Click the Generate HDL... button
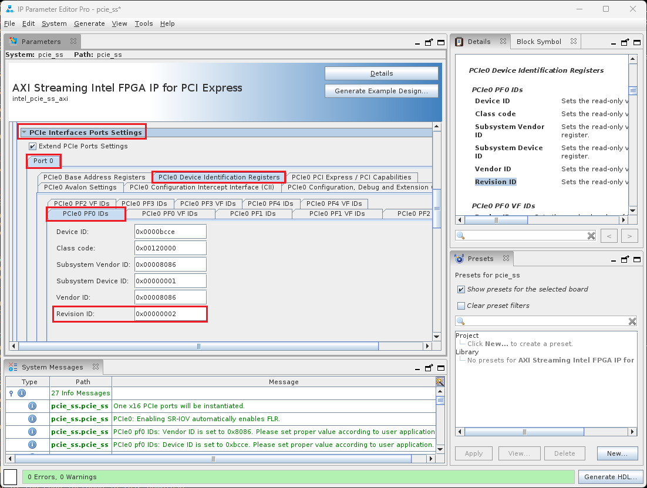Viewport: 647px width, 488px height. coord(611,477)
